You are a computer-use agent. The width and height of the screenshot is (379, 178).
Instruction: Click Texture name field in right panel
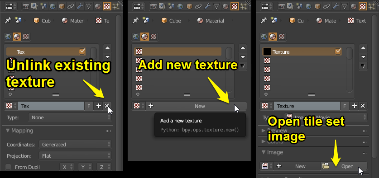pyautogui.click(x=307, y=106)
